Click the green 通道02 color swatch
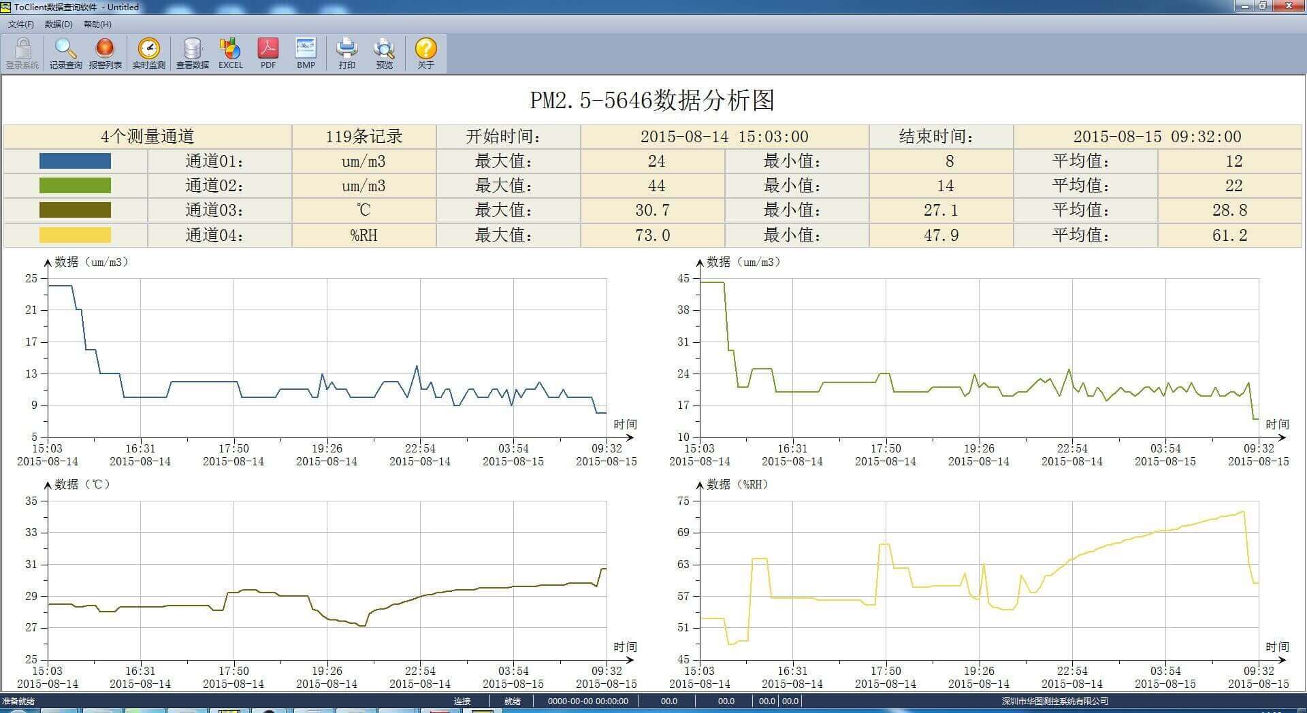Image resolution: width=1307 pixels, height=713 pixels. [75, 186]
